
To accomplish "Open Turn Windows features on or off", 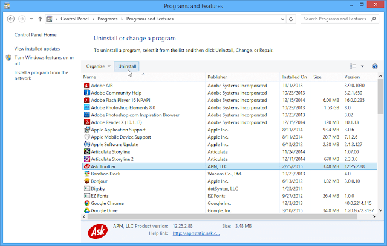I will point(44,60).
